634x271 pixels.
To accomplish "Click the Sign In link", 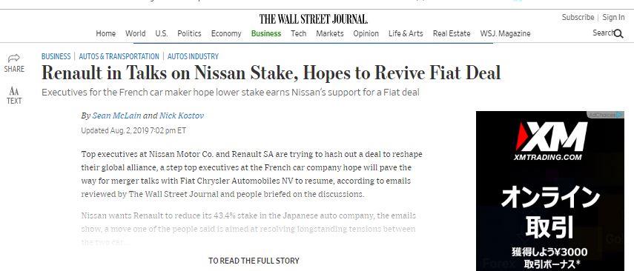I will (x=613, y=17).
